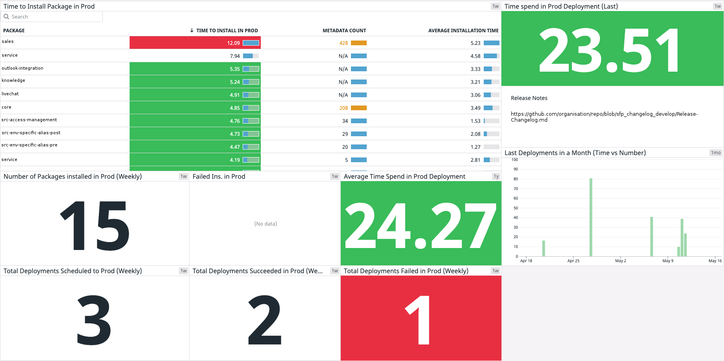Open the 1mo timeframe badge on Last Deployments widget
724x361 pixels.
click(715, 153)
